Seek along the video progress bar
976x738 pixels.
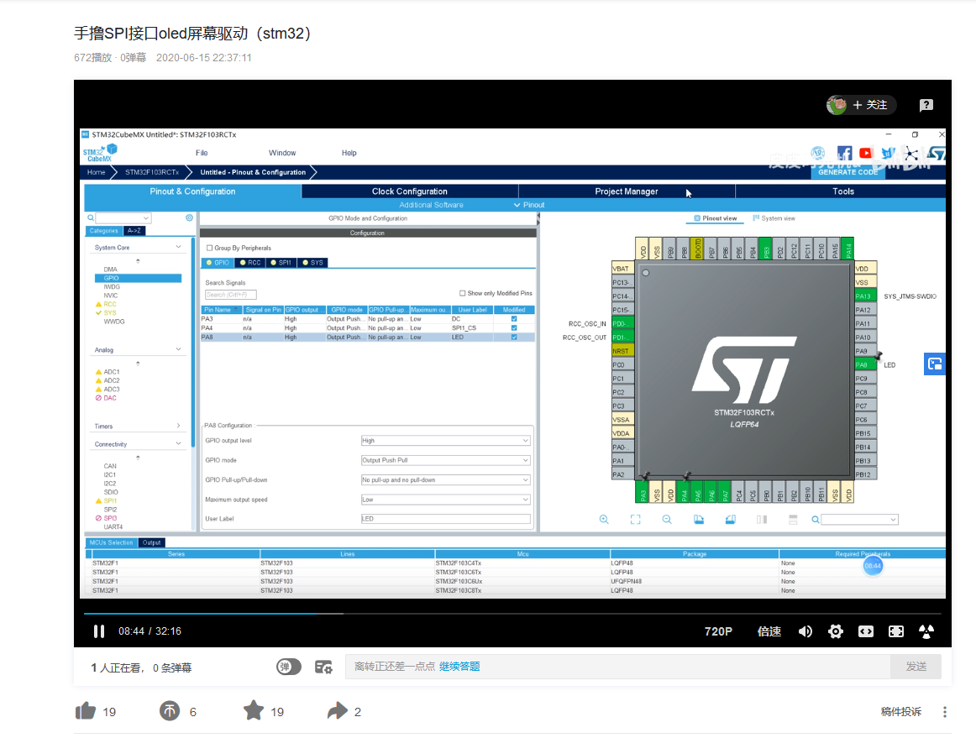pyautogui.click(x=512, y=614)
